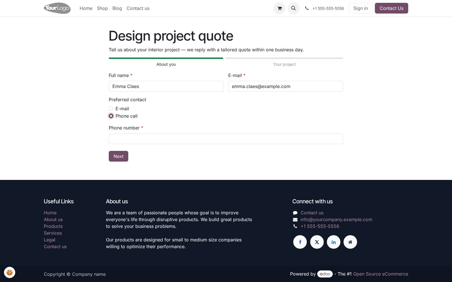
Task: Click the grey Your project progress bar
Action: [284, 58]
